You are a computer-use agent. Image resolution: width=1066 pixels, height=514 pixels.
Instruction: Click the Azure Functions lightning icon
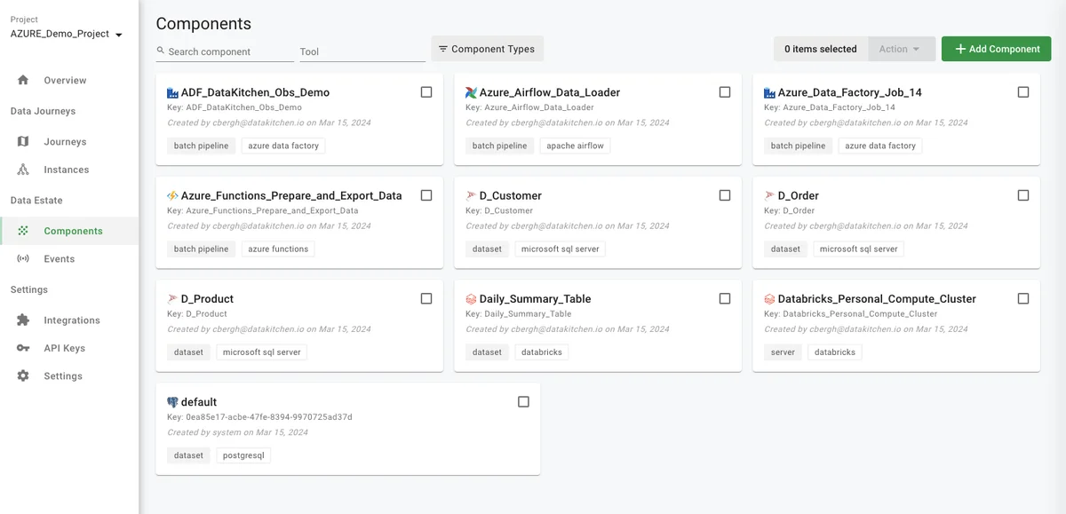(x=172, y=195)
